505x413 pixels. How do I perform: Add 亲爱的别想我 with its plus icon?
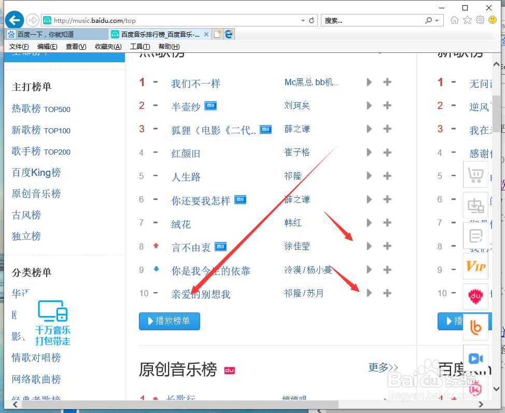pos(387,293)
